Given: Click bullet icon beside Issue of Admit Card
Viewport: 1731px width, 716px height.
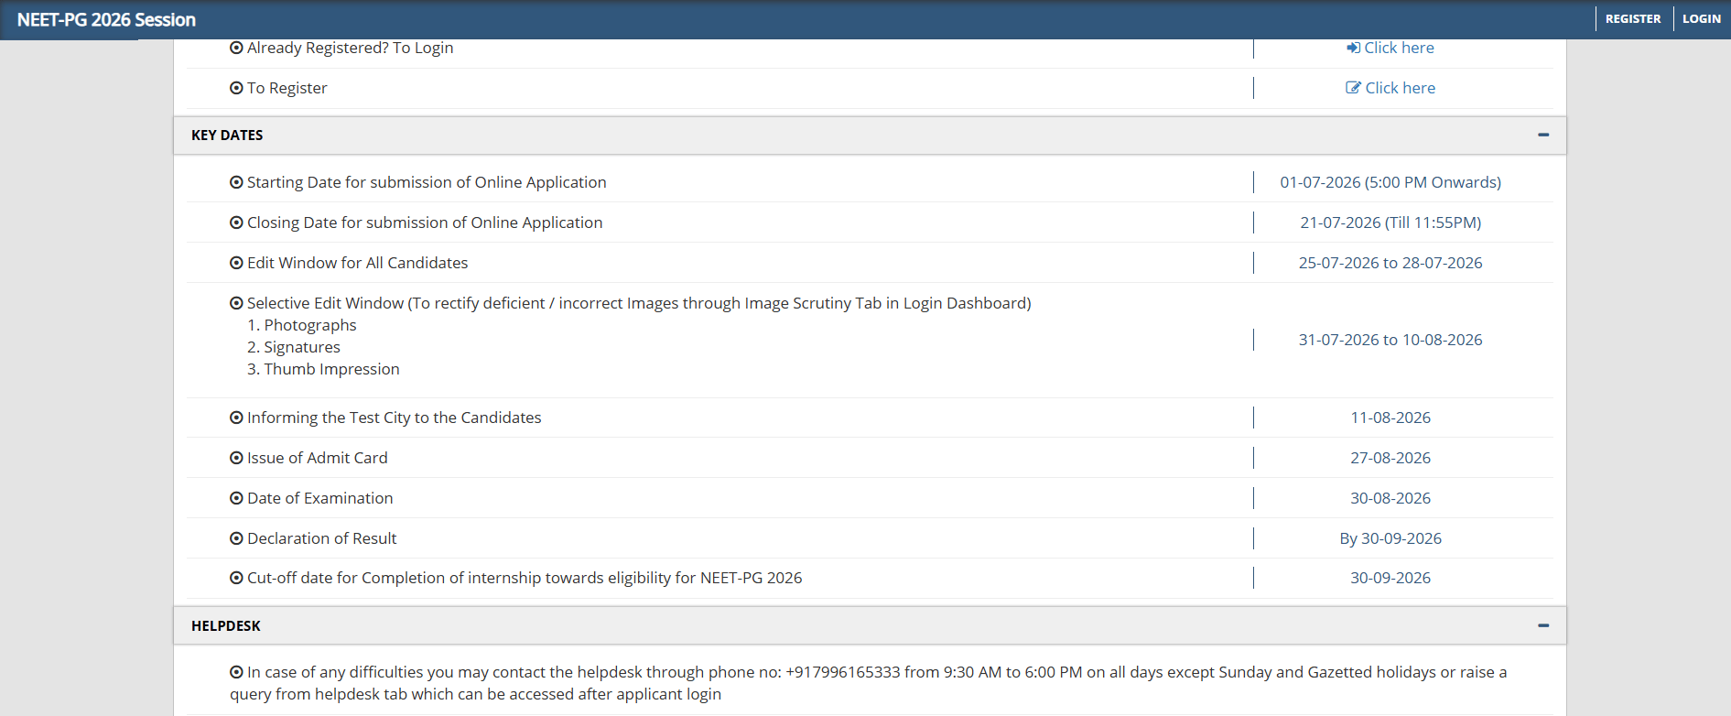Looking at the screenshot, I should tap(236, 458).
